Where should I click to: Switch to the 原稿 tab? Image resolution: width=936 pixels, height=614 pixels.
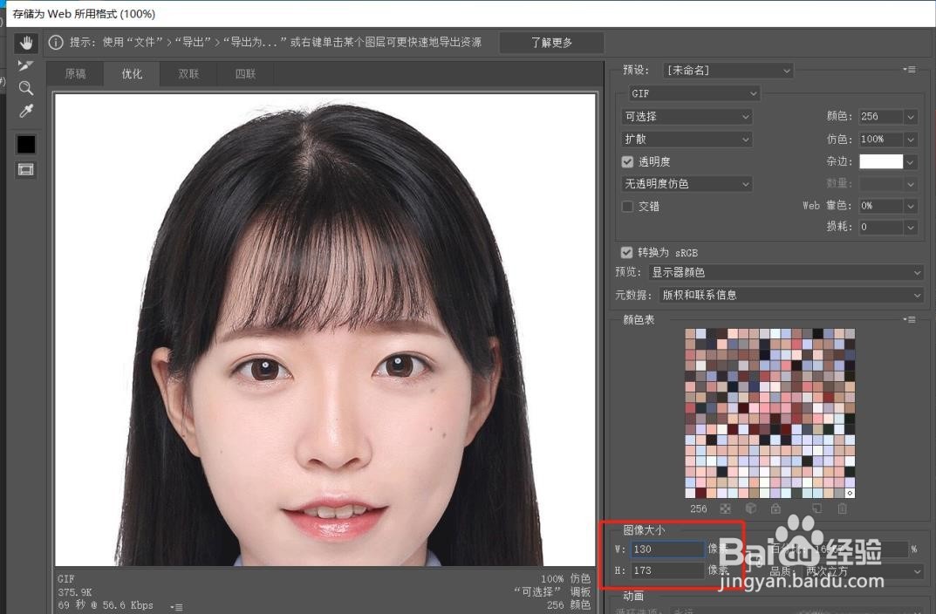pyautogui.click(x=75, y=74)
